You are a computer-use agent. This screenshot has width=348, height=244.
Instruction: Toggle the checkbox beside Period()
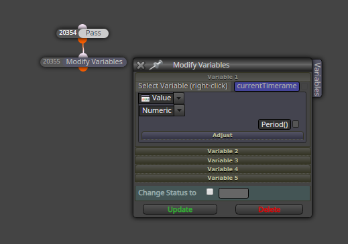click(x=296, y=124)
